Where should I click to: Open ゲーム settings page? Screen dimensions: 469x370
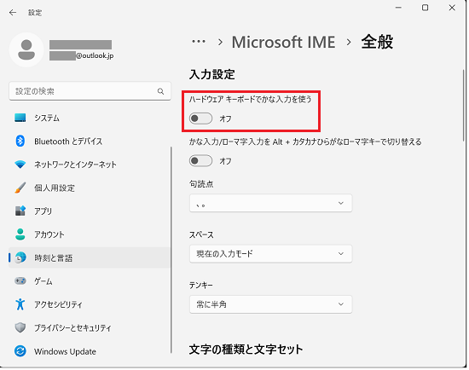coord(90,280)
